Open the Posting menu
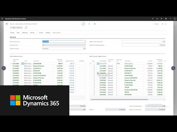Screen dimensions: 177x132 click(32, 33)
